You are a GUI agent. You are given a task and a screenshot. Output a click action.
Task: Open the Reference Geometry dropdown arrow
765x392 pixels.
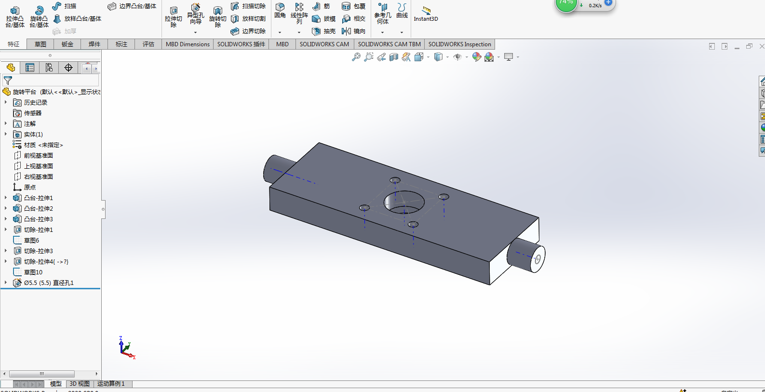click(x=382, y=32)
